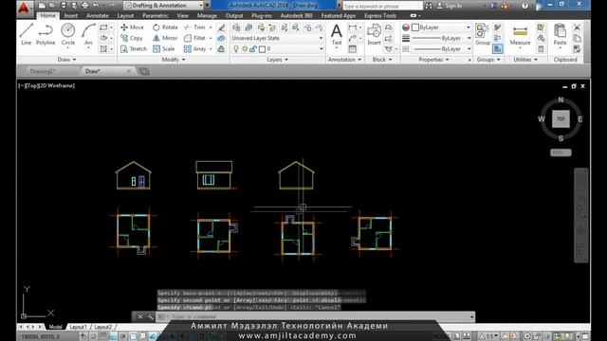Toggle the layer lock padlock icon

click(x=253, y=49)
